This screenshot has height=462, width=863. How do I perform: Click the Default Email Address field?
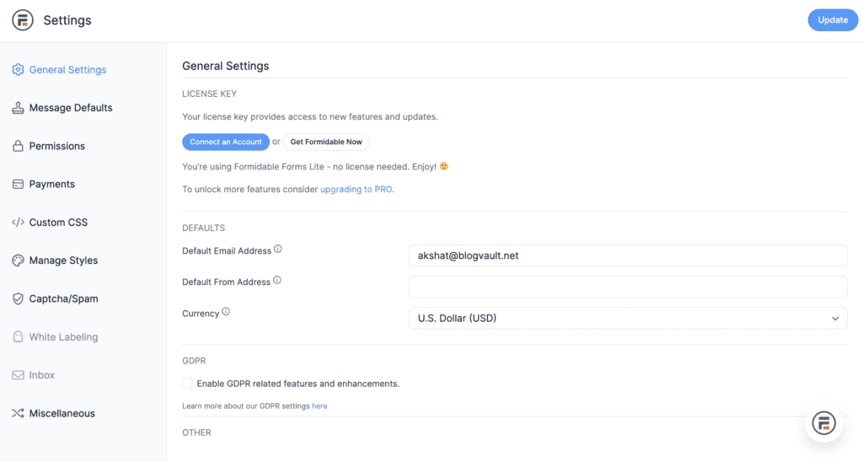click(628, 255)
